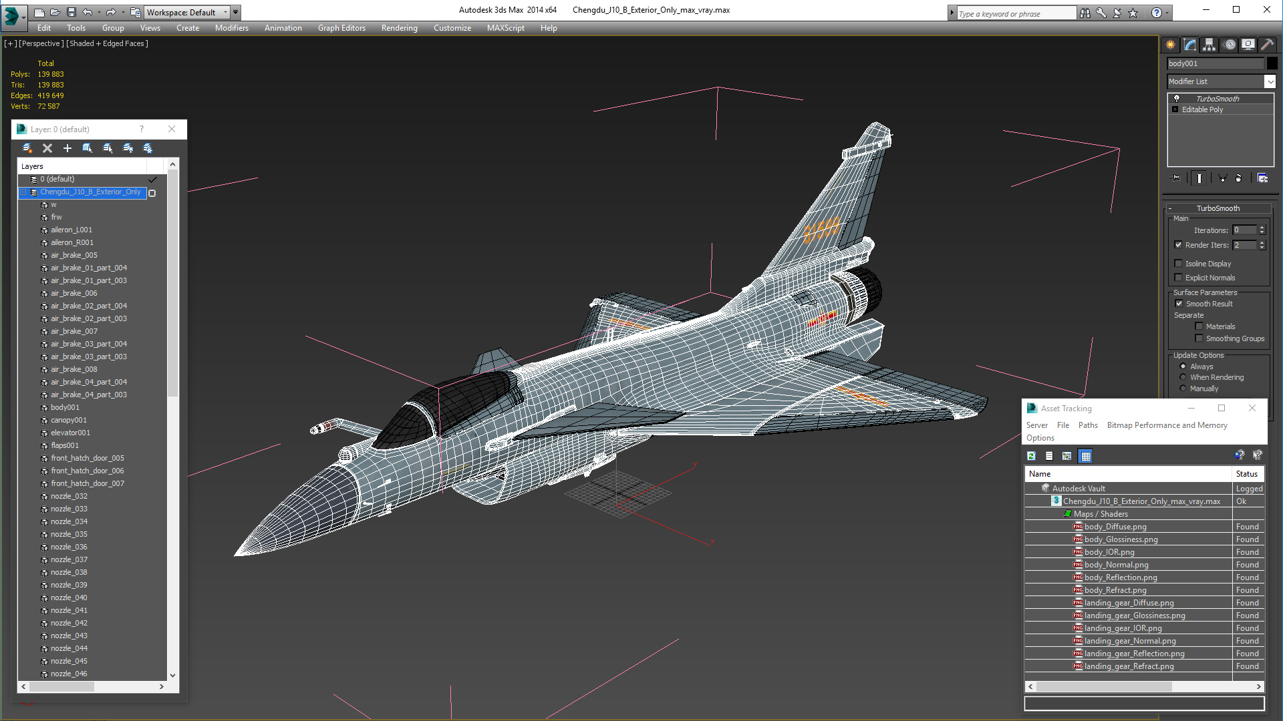
Task: Click Shaded + Edged Faces viewport label
Action: [x=107, y=43]
